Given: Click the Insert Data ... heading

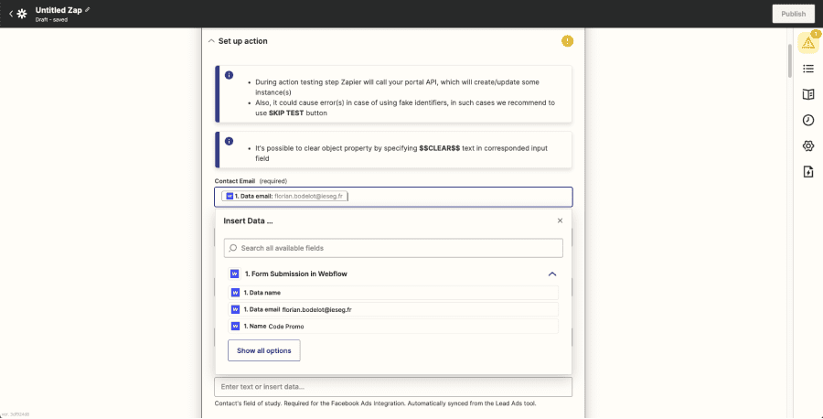Looking at the screenshot, I should [248, 221].
